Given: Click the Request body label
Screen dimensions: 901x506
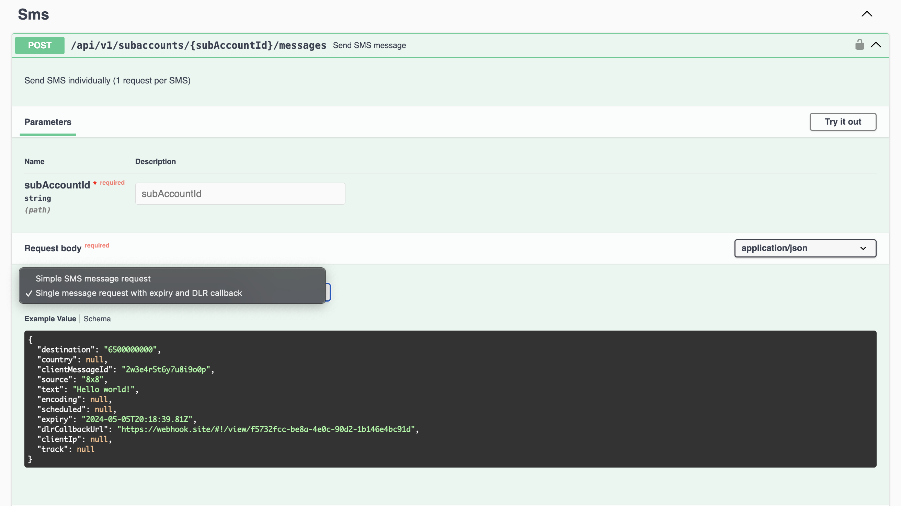Looking at the screenshot, I should tap(53, 248).
